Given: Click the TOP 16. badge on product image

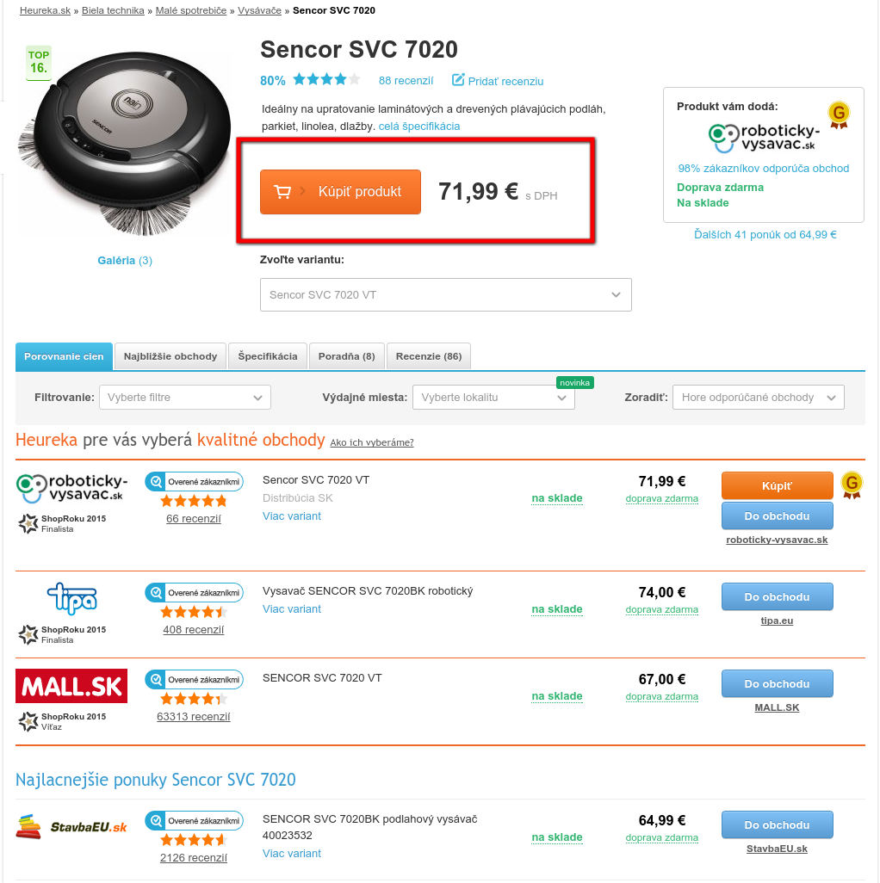Looking at the screenshot, I should pos(38,63).
